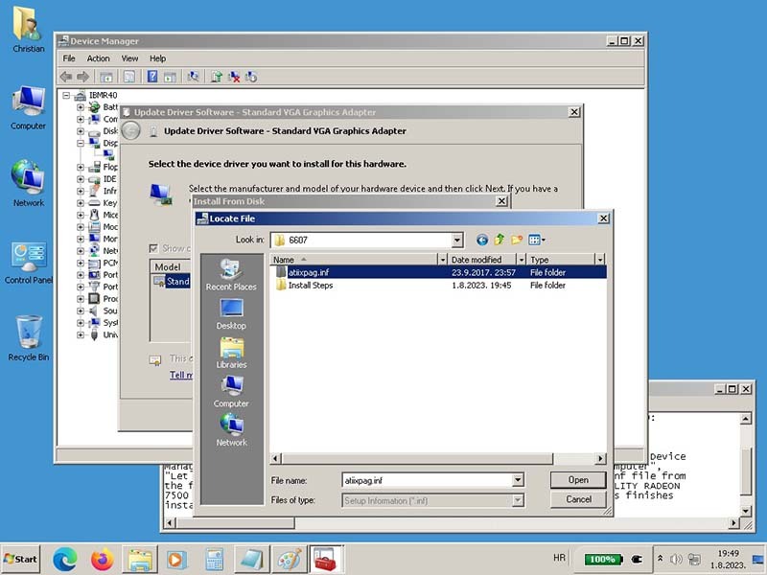Click the Help icon in Device Manager toolbar
Screen dimensions: 767x575
coord(151,77)
